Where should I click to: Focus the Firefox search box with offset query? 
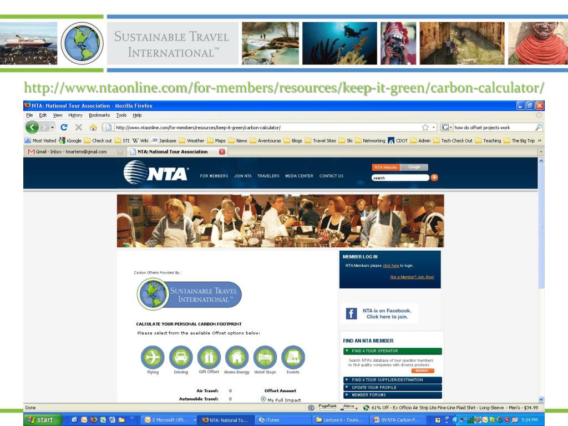(x=494, y=128)
